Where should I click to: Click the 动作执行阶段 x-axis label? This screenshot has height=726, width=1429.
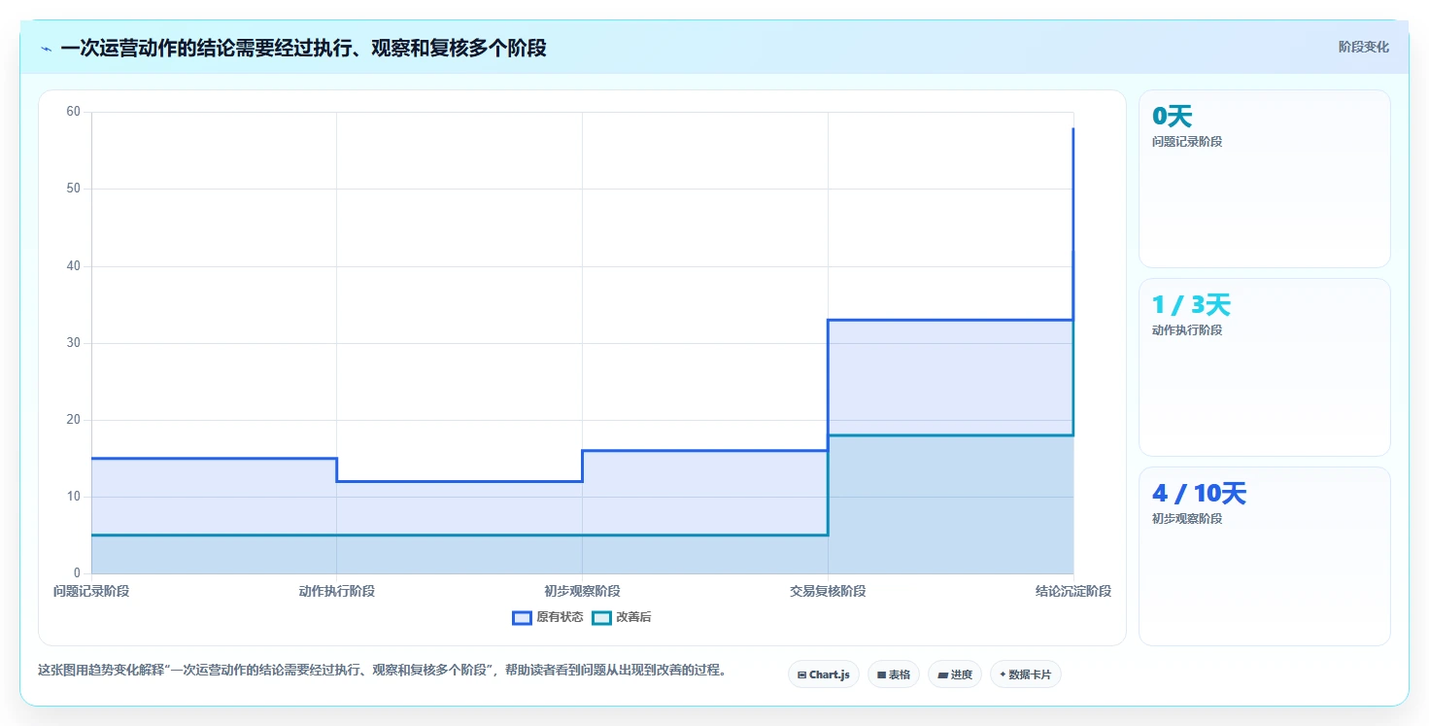point(337,591)
